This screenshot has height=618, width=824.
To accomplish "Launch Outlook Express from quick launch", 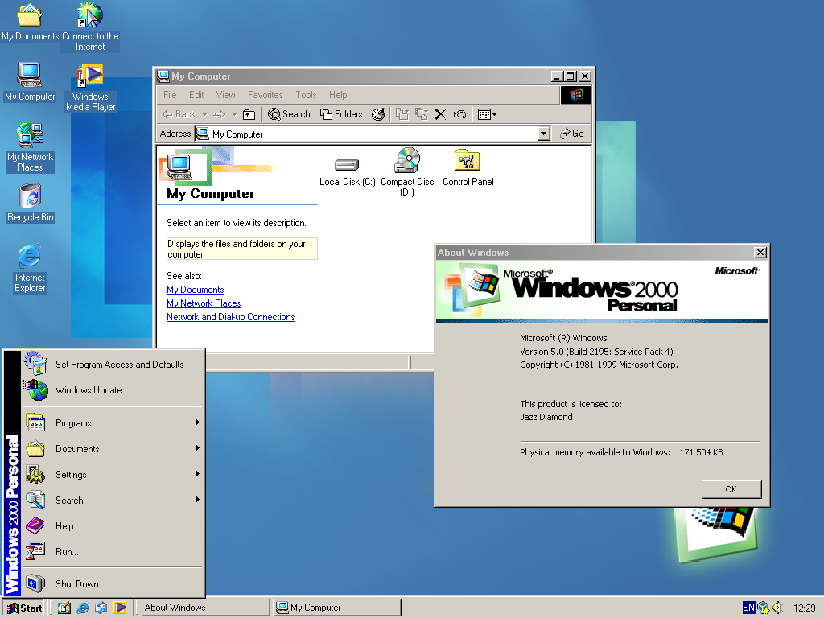I will 101,608.
